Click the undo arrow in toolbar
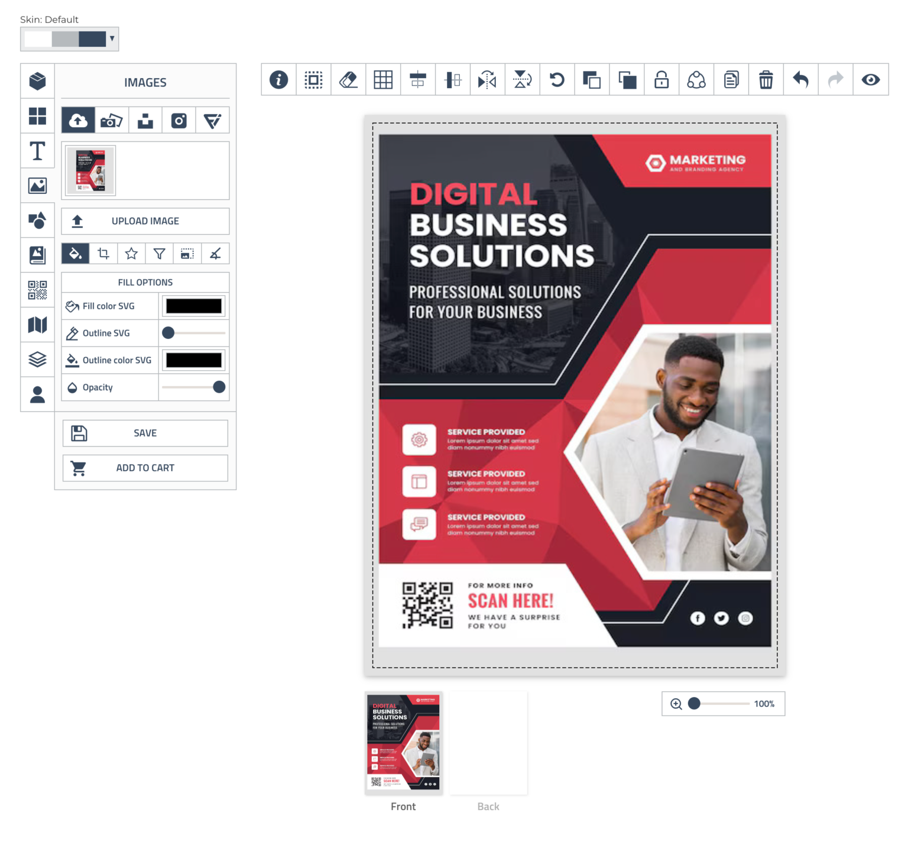This screenshot has height=848, width=908. click(800, 80)
